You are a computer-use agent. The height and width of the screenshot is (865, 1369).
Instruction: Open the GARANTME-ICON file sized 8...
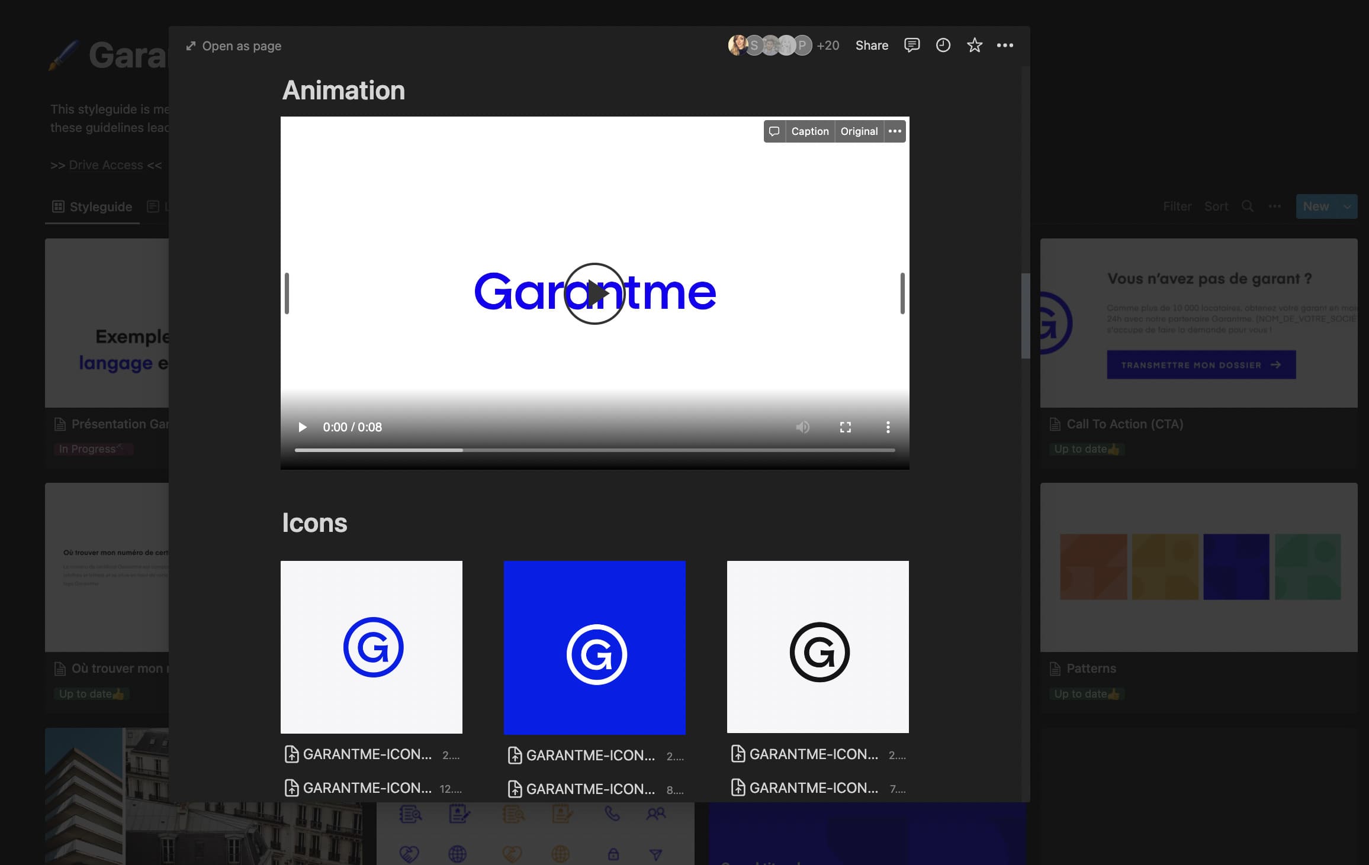point(595,789)
